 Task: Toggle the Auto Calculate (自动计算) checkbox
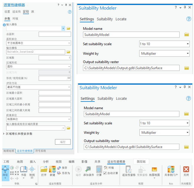(x=105, y=173)
